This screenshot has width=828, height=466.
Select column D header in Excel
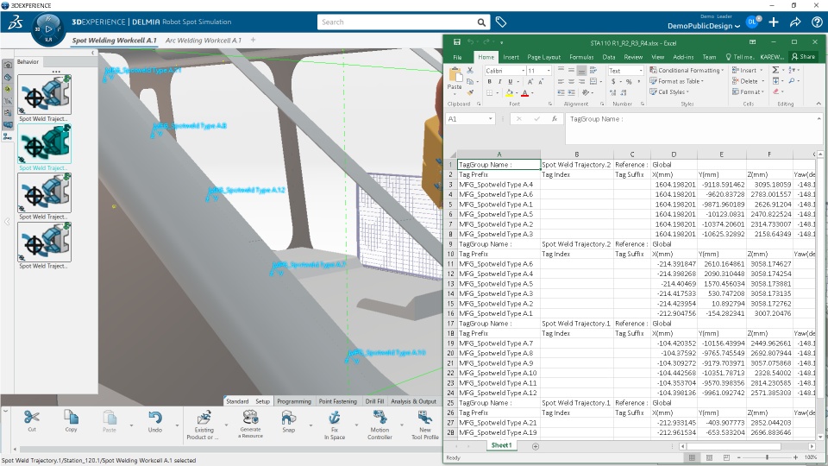pos(674,154)
